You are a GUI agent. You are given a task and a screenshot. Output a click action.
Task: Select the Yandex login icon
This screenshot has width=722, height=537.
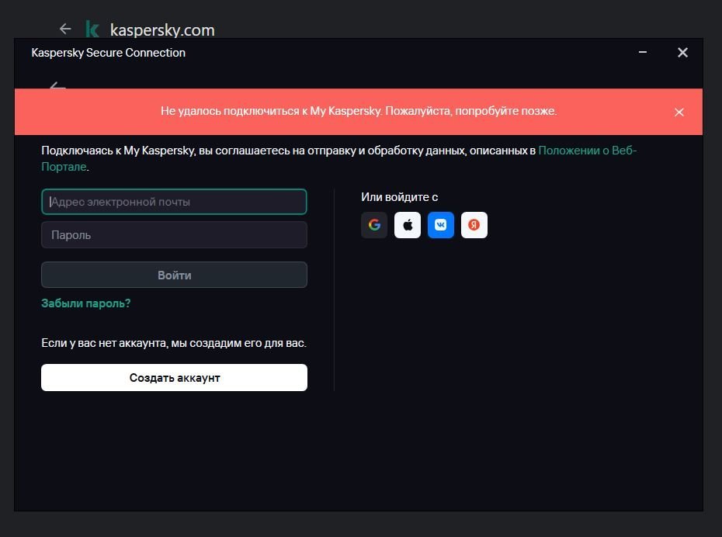pyautogui.click(x=474, y=225)
